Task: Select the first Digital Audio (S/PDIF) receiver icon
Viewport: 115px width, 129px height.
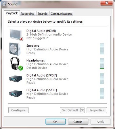Action: pos(16,79)
